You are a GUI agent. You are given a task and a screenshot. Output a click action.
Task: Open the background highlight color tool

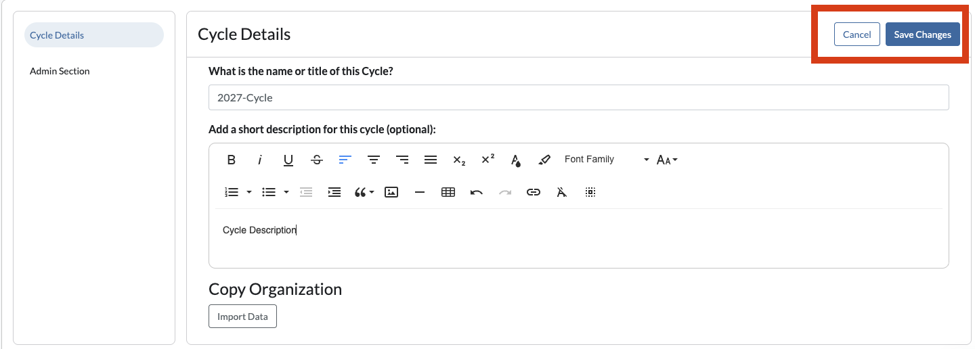click(544, 160)
